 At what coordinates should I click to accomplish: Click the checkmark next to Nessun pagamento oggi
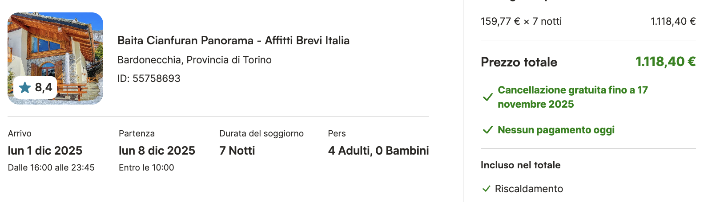(488, 130)
